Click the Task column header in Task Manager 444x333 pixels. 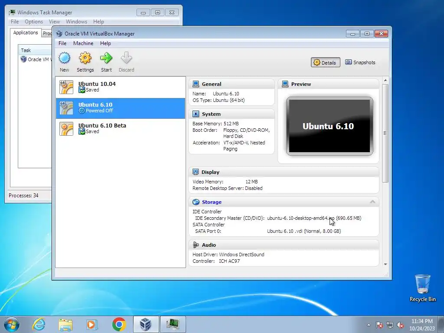tap(35, 50)
